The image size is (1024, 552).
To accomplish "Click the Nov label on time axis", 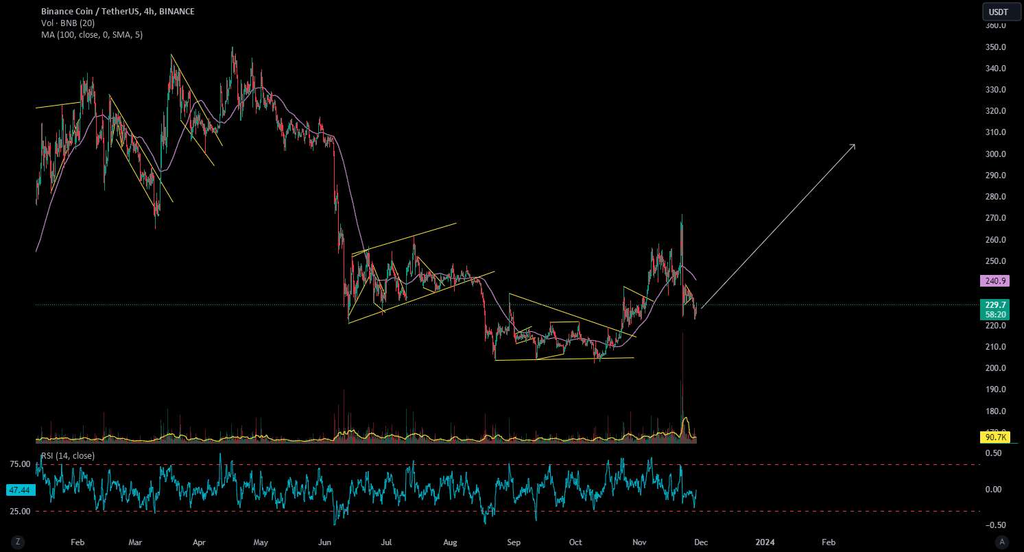I will tap(639, 542).
